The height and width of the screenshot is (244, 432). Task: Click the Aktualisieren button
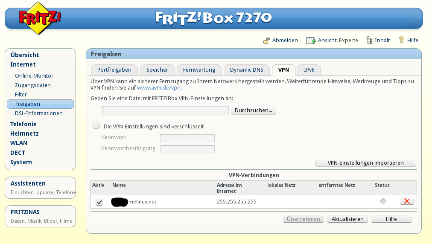click(x=347, y=219)
